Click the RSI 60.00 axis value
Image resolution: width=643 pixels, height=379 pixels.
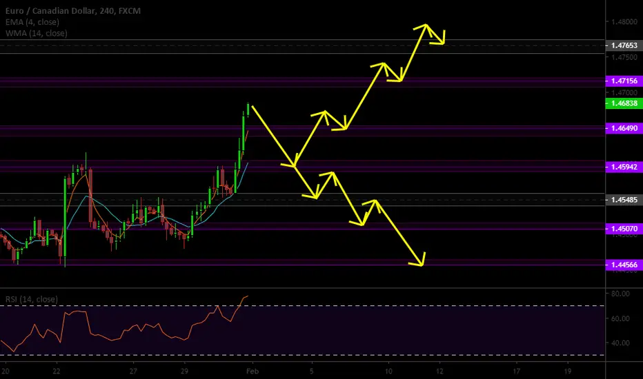pos(620,318)
